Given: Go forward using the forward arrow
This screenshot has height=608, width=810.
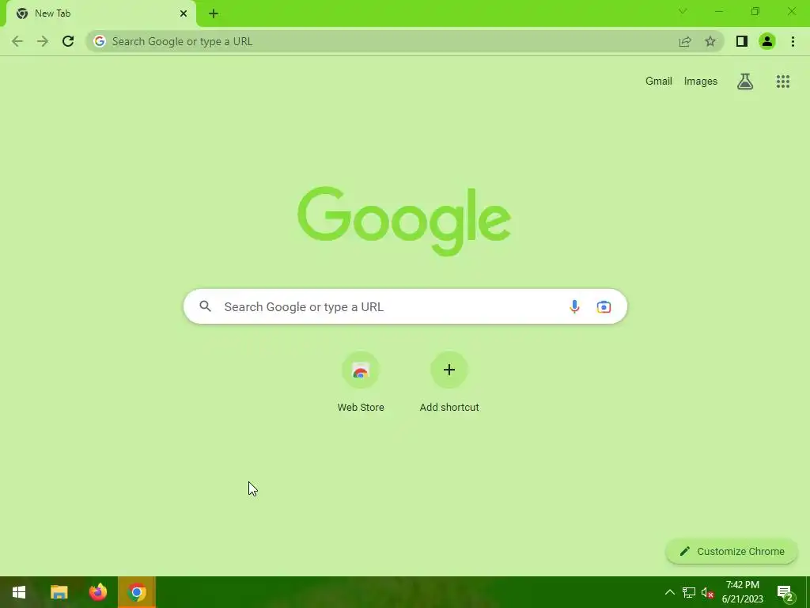Looking at the screenshot, I should pyautogui.click(x=43, y=41).
